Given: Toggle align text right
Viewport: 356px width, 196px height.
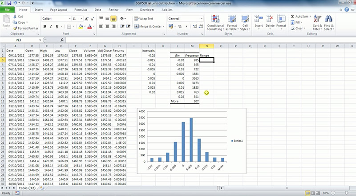Looking at the screenshot, I should point(113,26).
